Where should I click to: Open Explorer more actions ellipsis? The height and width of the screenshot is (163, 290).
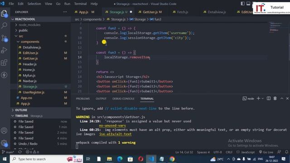(x=65, y=12)
